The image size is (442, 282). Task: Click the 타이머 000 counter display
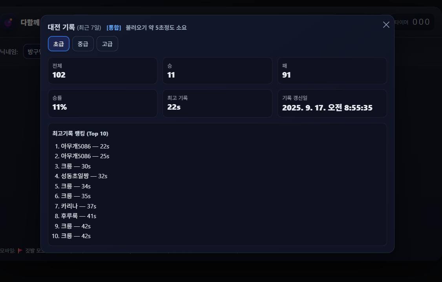click(414, 22)
